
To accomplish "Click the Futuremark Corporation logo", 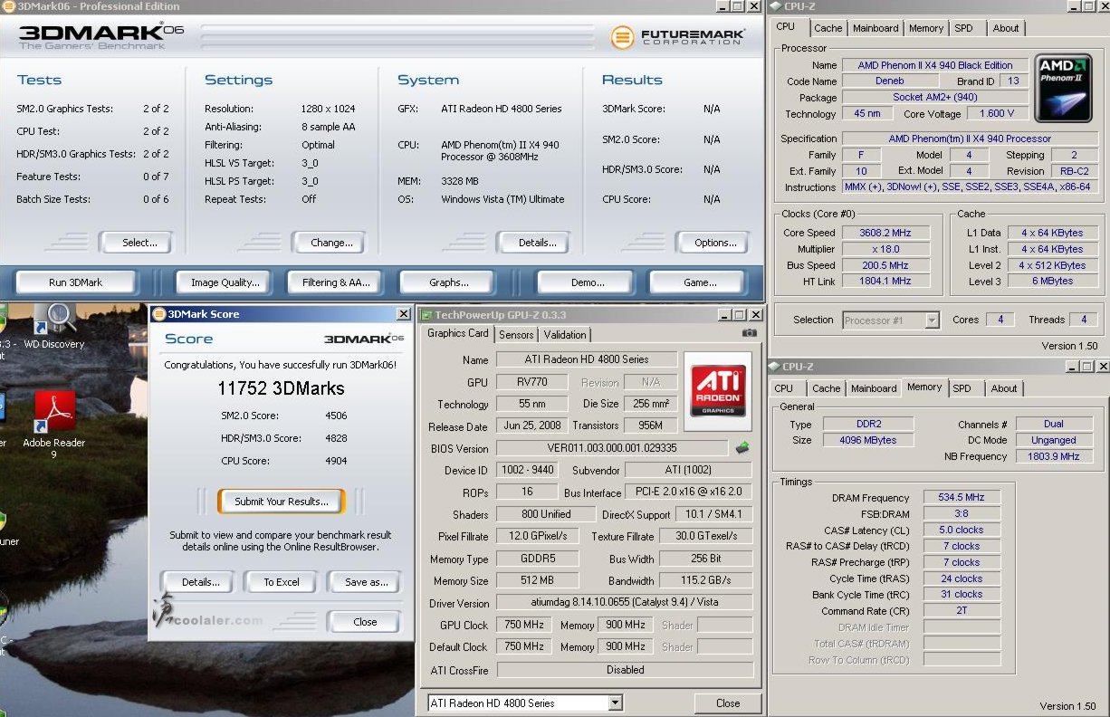I will (678, 37).
